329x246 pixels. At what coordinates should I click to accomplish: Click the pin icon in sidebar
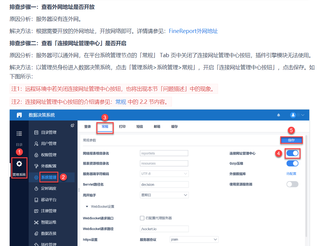(x=72, y=125)
